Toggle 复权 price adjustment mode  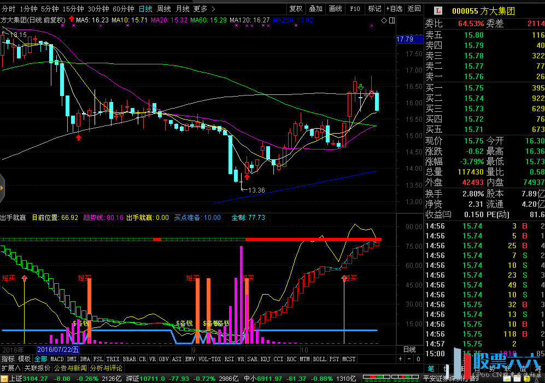[296, 9]
